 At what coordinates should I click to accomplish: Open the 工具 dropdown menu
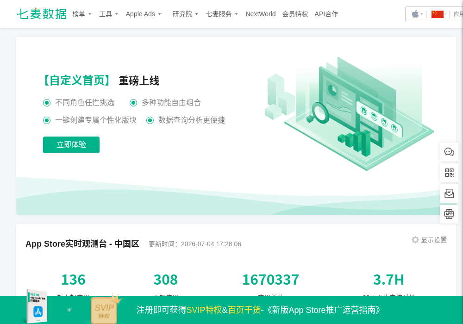click(x=108, y=14)
